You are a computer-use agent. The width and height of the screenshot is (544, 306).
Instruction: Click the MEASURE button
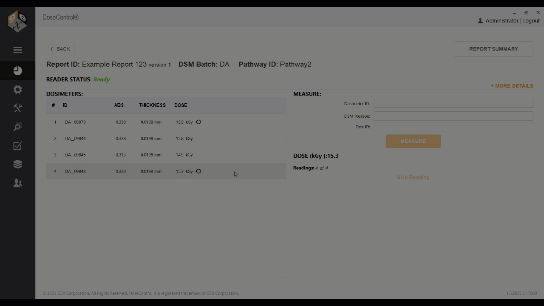(413, 141)
